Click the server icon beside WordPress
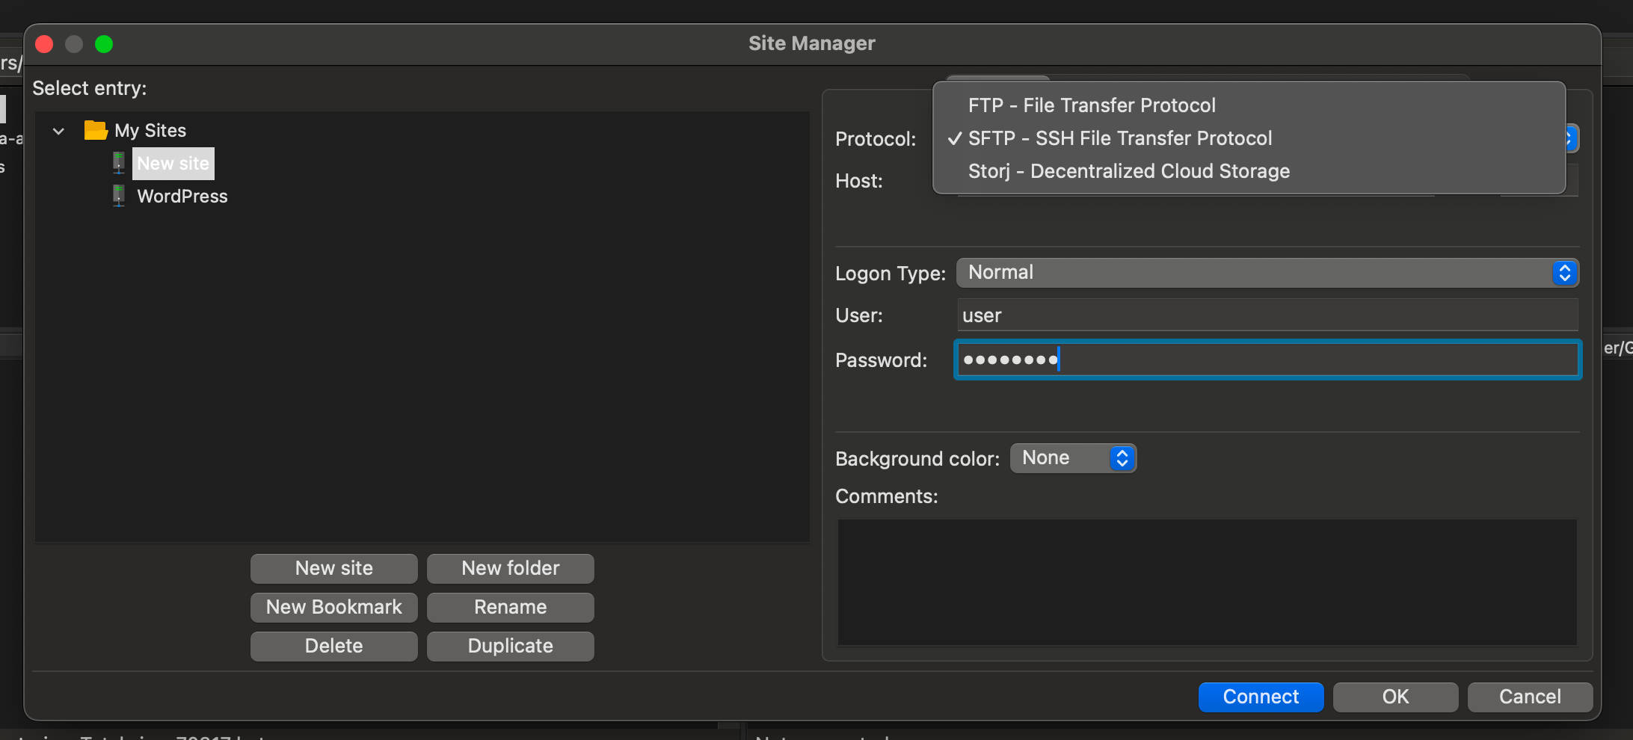This screenshot has height=740, width=1633. click(x=118, y=196)
